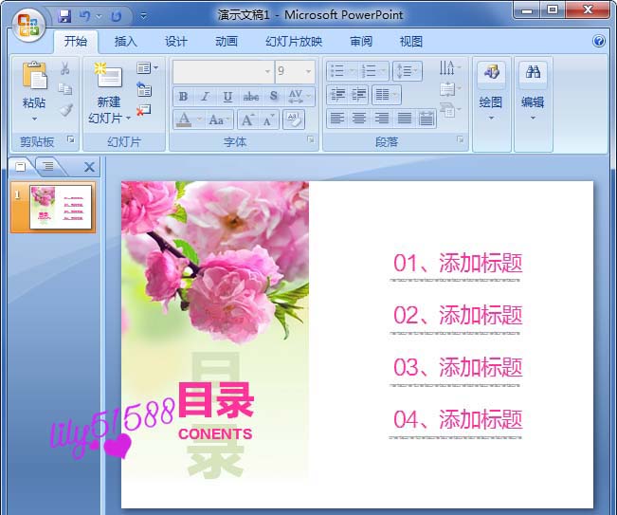Click the Text Shadow S button
Screen dimensions: 617x515
(x=274, y=96)
